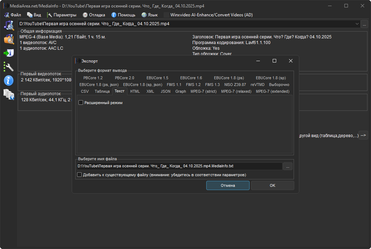Click browse button beside export file name

(288, 166)
